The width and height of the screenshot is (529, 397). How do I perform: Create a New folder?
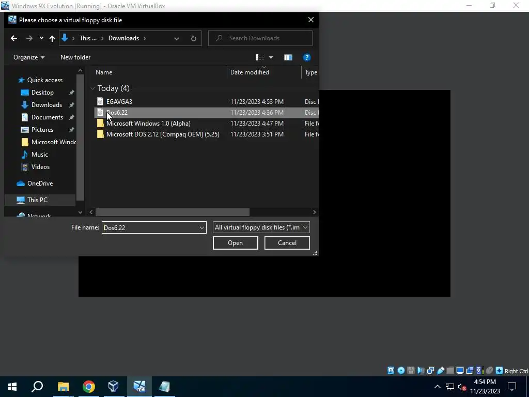click(75, 57)
